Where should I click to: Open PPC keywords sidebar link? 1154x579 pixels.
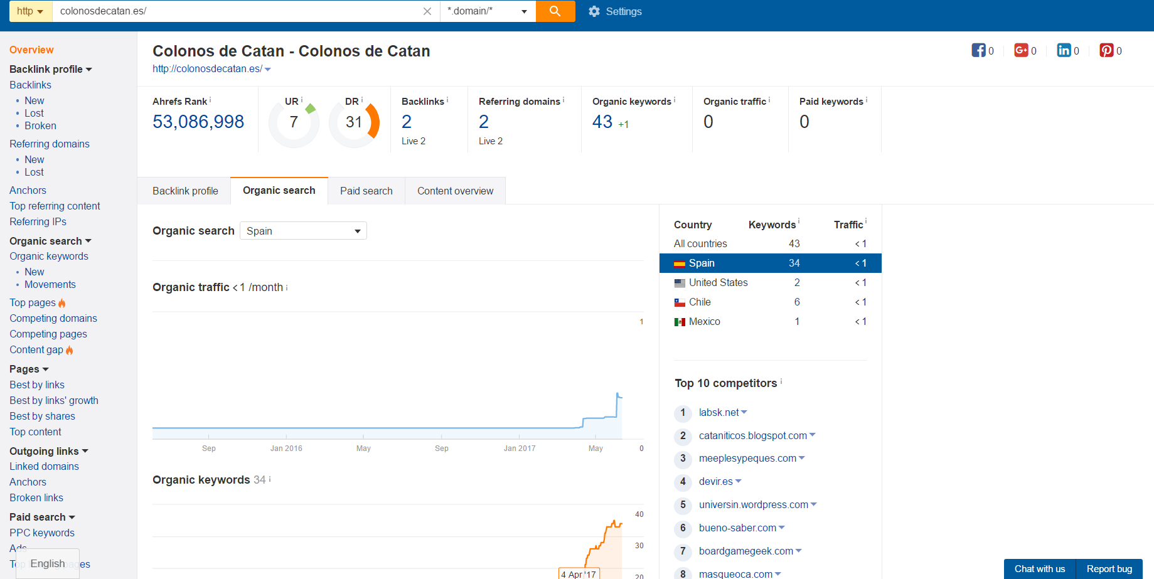[42, 533]
